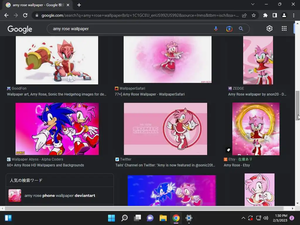Open the Widgets panel icon

pyautogui.click(x=8, y=218)
